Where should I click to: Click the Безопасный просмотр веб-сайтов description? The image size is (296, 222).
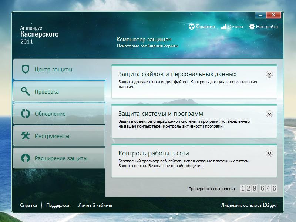point(184,164)
